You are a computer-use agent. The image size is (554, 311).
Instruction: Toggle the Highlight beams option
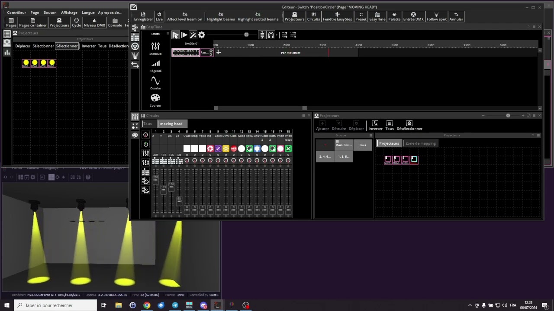click(x=221, y=16)
